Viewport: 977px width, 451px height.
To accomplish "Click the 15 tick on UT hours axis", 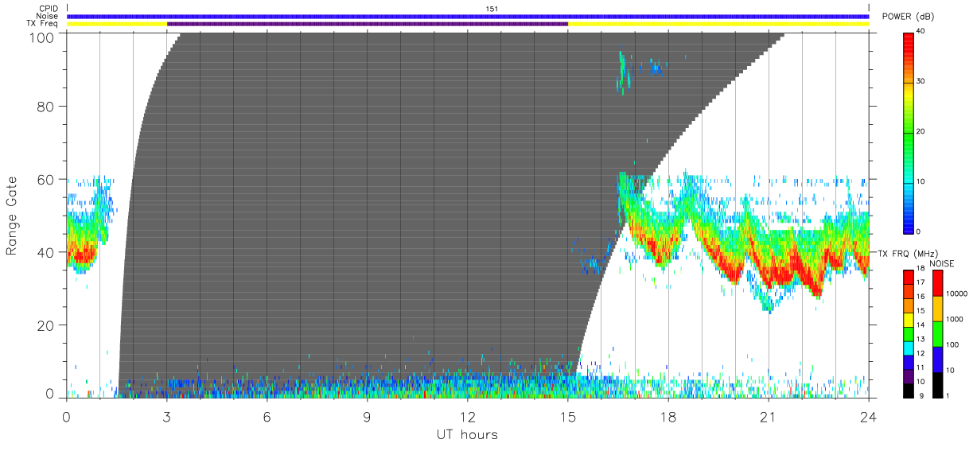I will coord(568,416).
